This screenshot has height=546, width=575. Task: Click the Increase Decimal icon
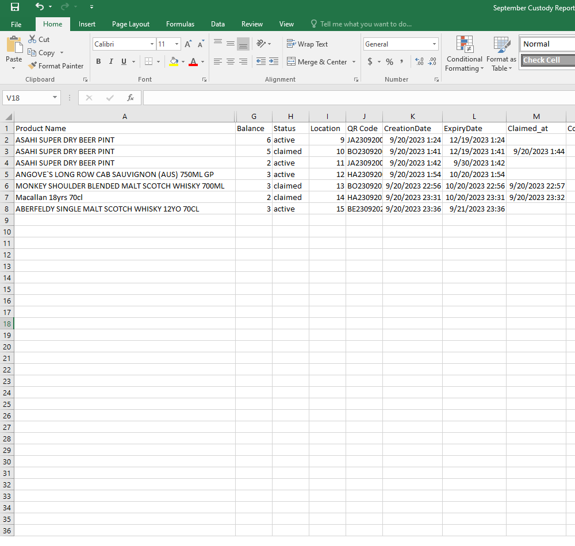(x=419, y=61)
